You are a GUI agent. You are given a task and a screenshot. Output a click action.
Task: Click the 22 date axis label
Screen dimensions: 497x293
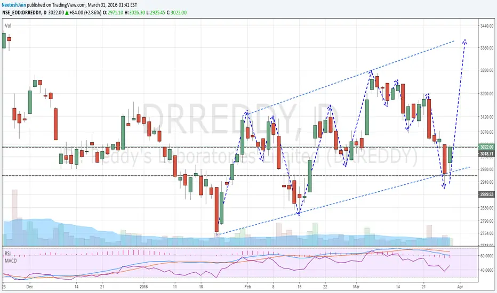pyautogui.click(x=325, y=287)
